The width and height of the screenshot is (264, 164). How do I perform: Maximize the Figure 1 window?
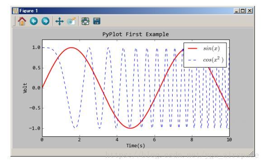pos(243,11)
